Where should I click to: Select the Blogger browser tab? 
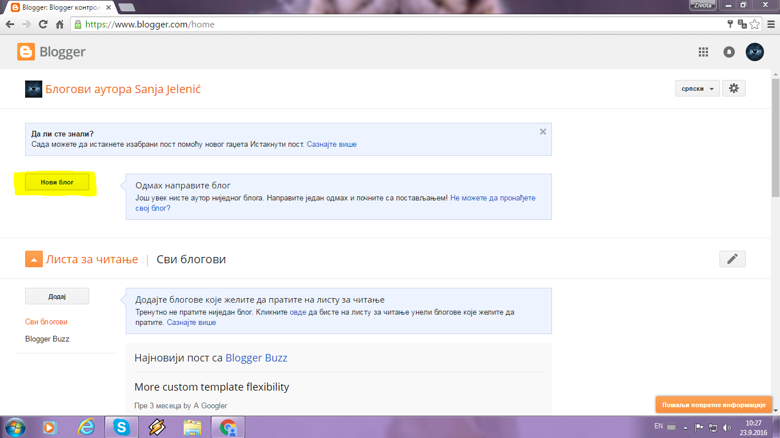click(59, 7)
